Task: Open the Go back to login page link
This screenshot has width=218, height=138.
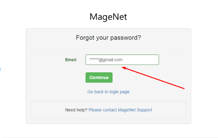Action: [108, 92]
